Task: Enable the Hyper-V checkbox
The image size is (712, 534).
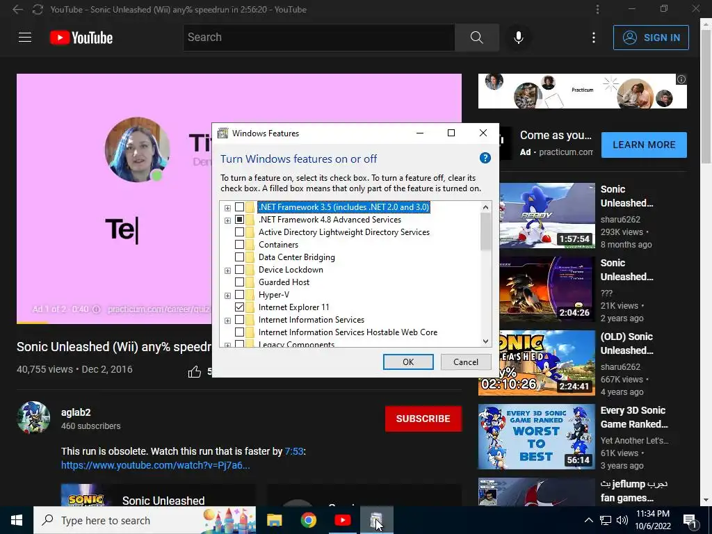Action: [x=239, y=295]
